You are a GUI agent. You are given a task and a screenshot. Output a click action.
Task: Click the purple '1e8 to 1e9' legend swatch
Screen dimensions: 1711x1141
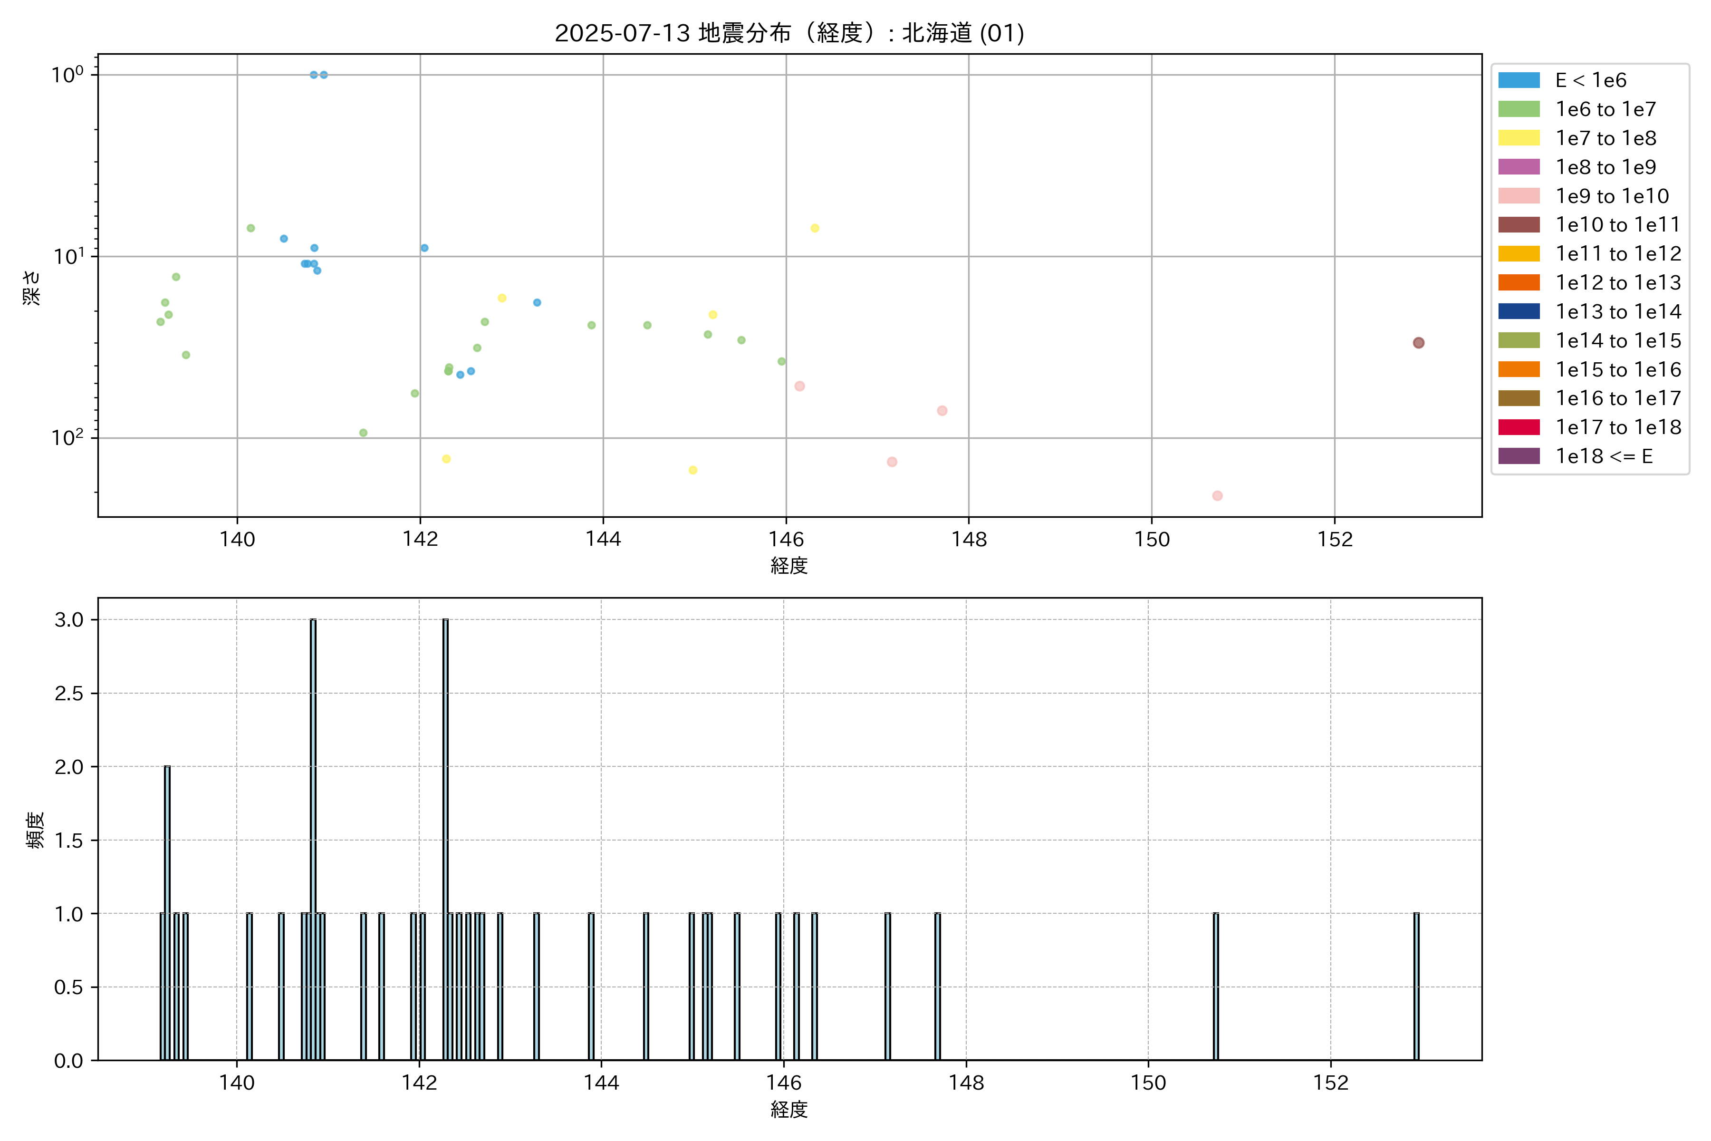[1519, 167]
